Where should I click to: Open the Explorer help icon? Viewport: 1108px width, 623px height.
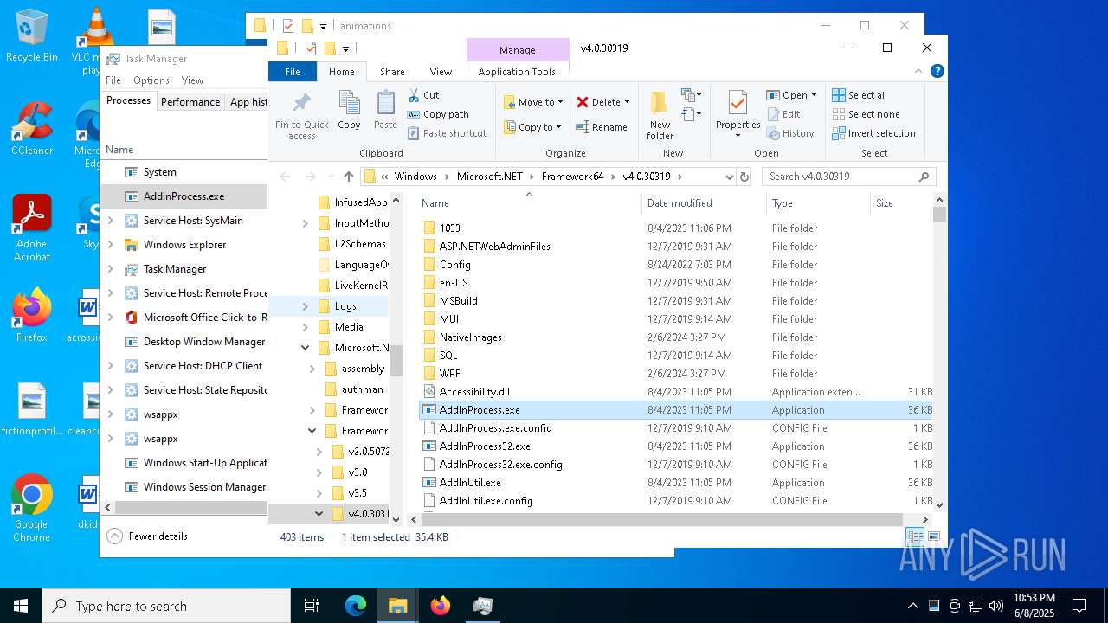[x=937, y=72]
